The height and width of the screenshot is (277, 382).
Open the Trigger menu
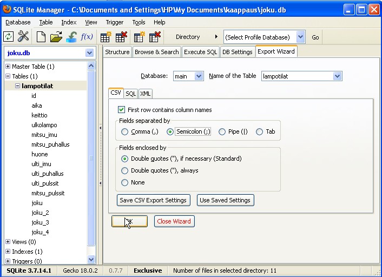pyautogui.click(x=115, y=22)
